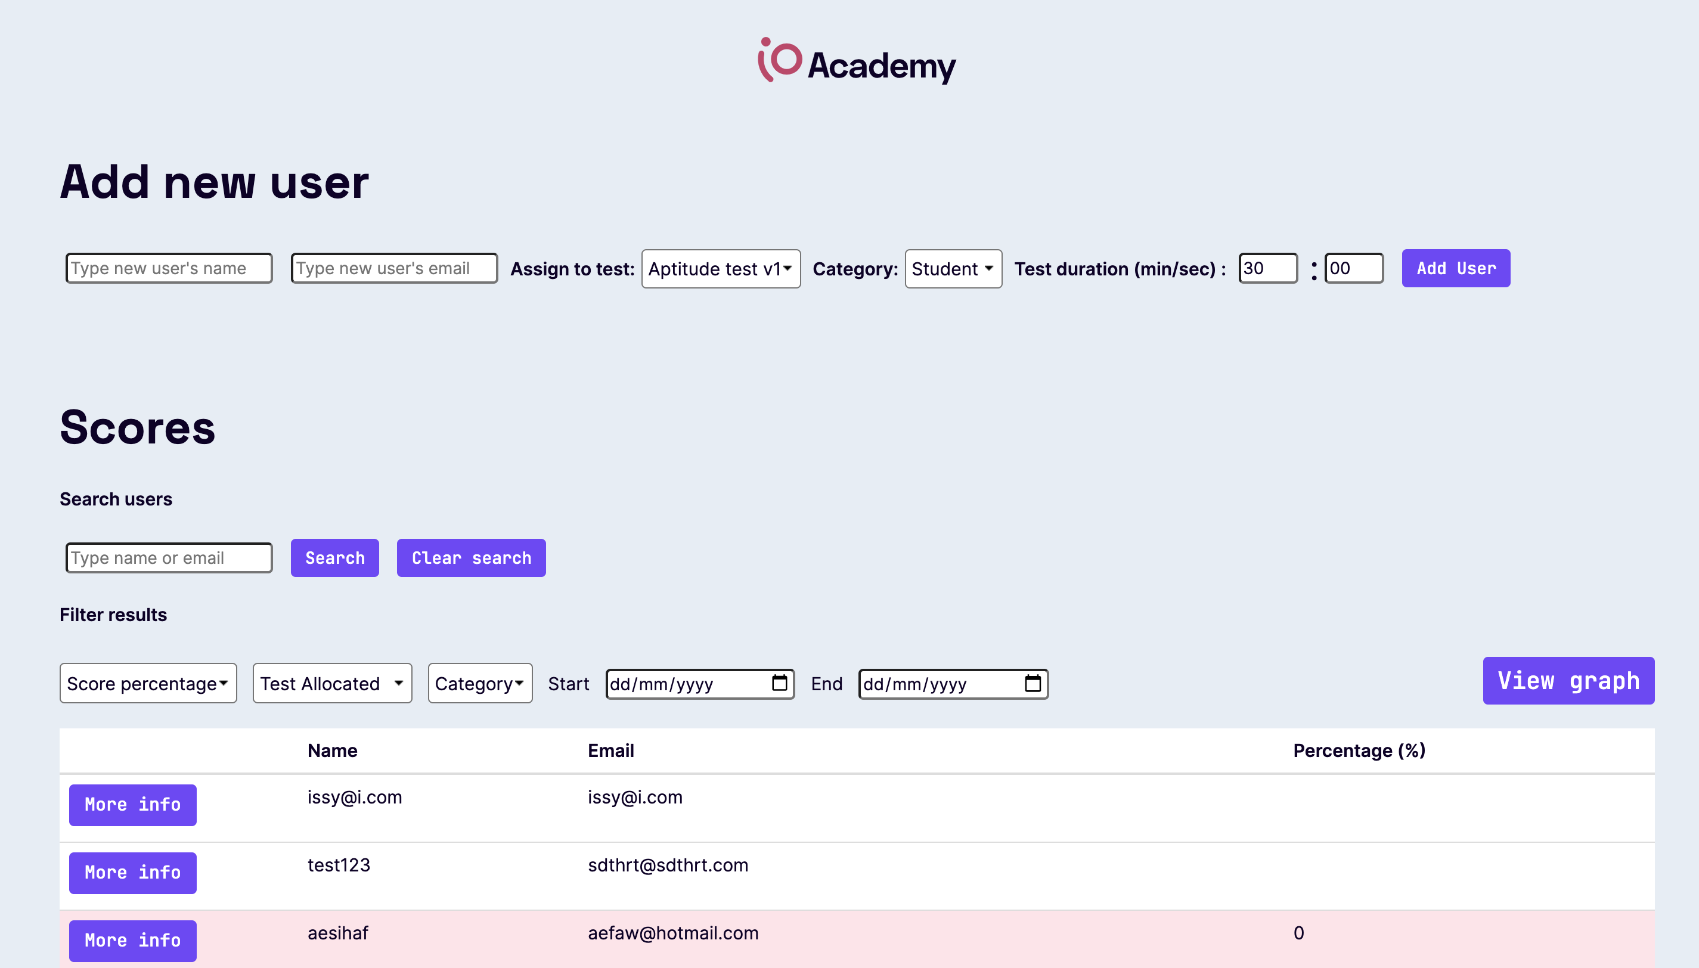Image resolution: width=1699 pixels, height=968 pixels.
Task: Open More info for issy@i.com
Action: [133, 805]
